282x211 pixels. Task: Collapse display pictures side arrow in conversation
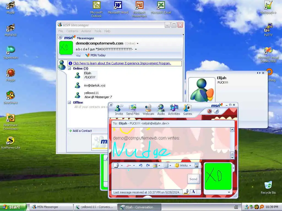click(x=234, y=168)
